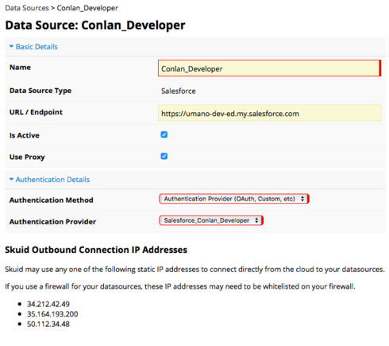
Task: Click the Is Active label
Action: 25,135
